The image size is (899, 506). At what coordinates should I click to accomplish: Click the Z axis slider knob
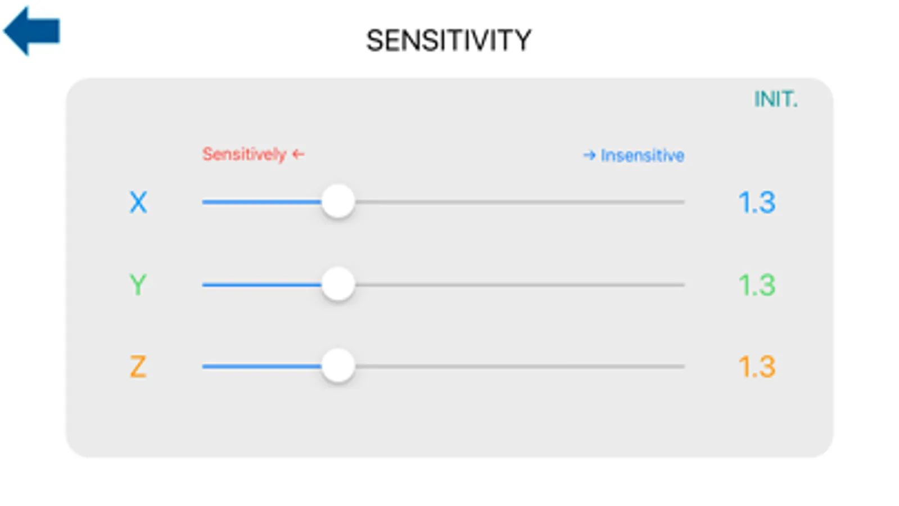[338, 366]
